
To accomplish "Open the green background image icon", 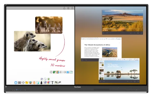I will 54,72.
